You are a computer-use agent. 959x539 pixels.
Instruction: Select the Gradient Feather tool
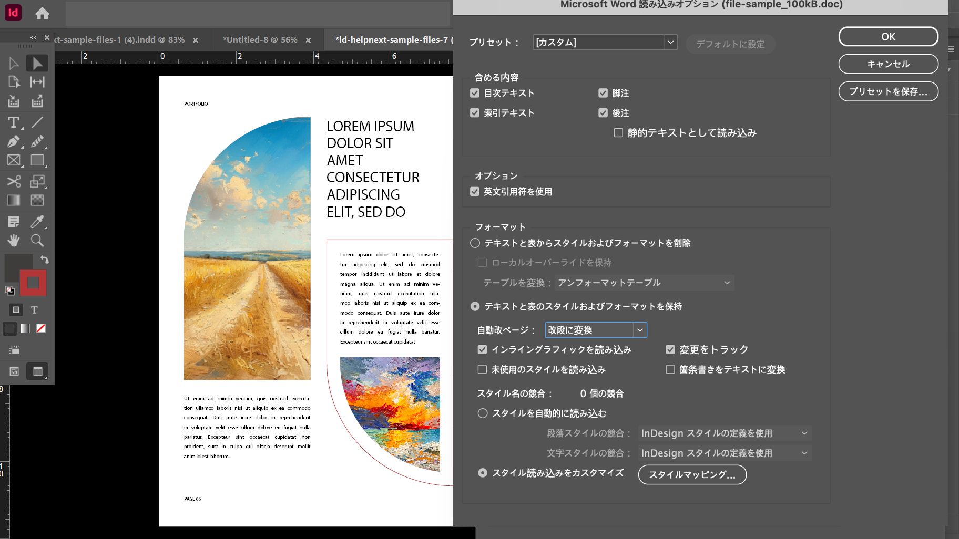coord(37,200)
